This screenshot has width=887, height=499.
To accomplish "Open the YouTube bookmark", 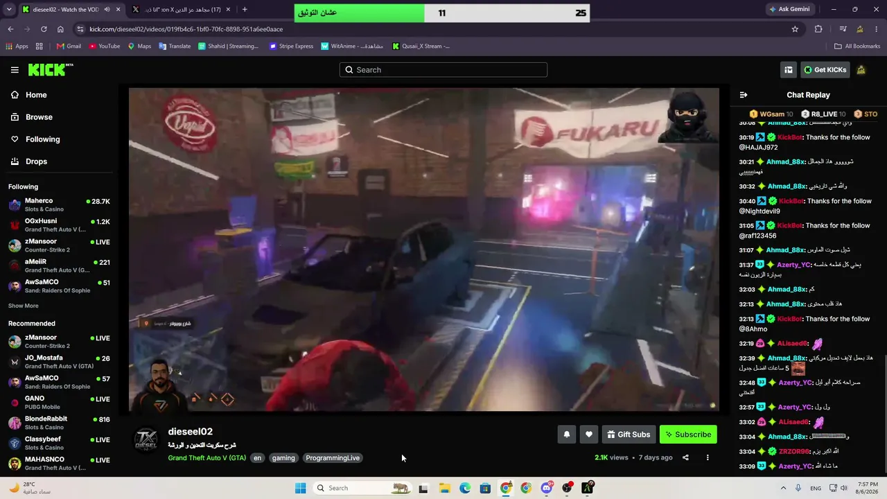I will 104,46.
